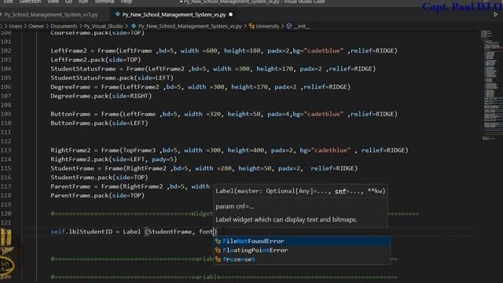Click ButtonFrame.pack(side=LEFT) line

coord(99,123)
